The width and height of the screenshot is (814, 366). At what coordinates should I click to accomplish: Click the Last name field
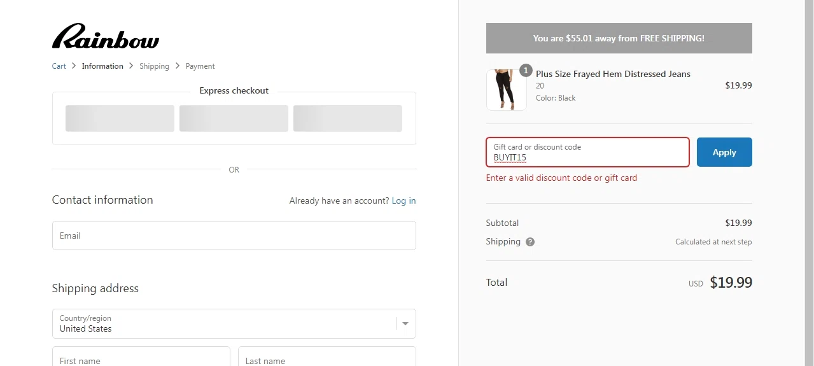tap(326, 358)
